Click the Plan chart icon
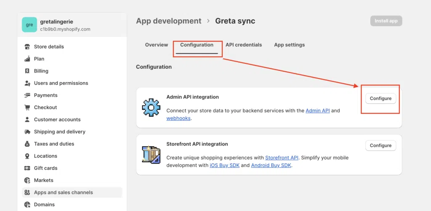Viewport: 431px width, 211px height. coord(27,59)
